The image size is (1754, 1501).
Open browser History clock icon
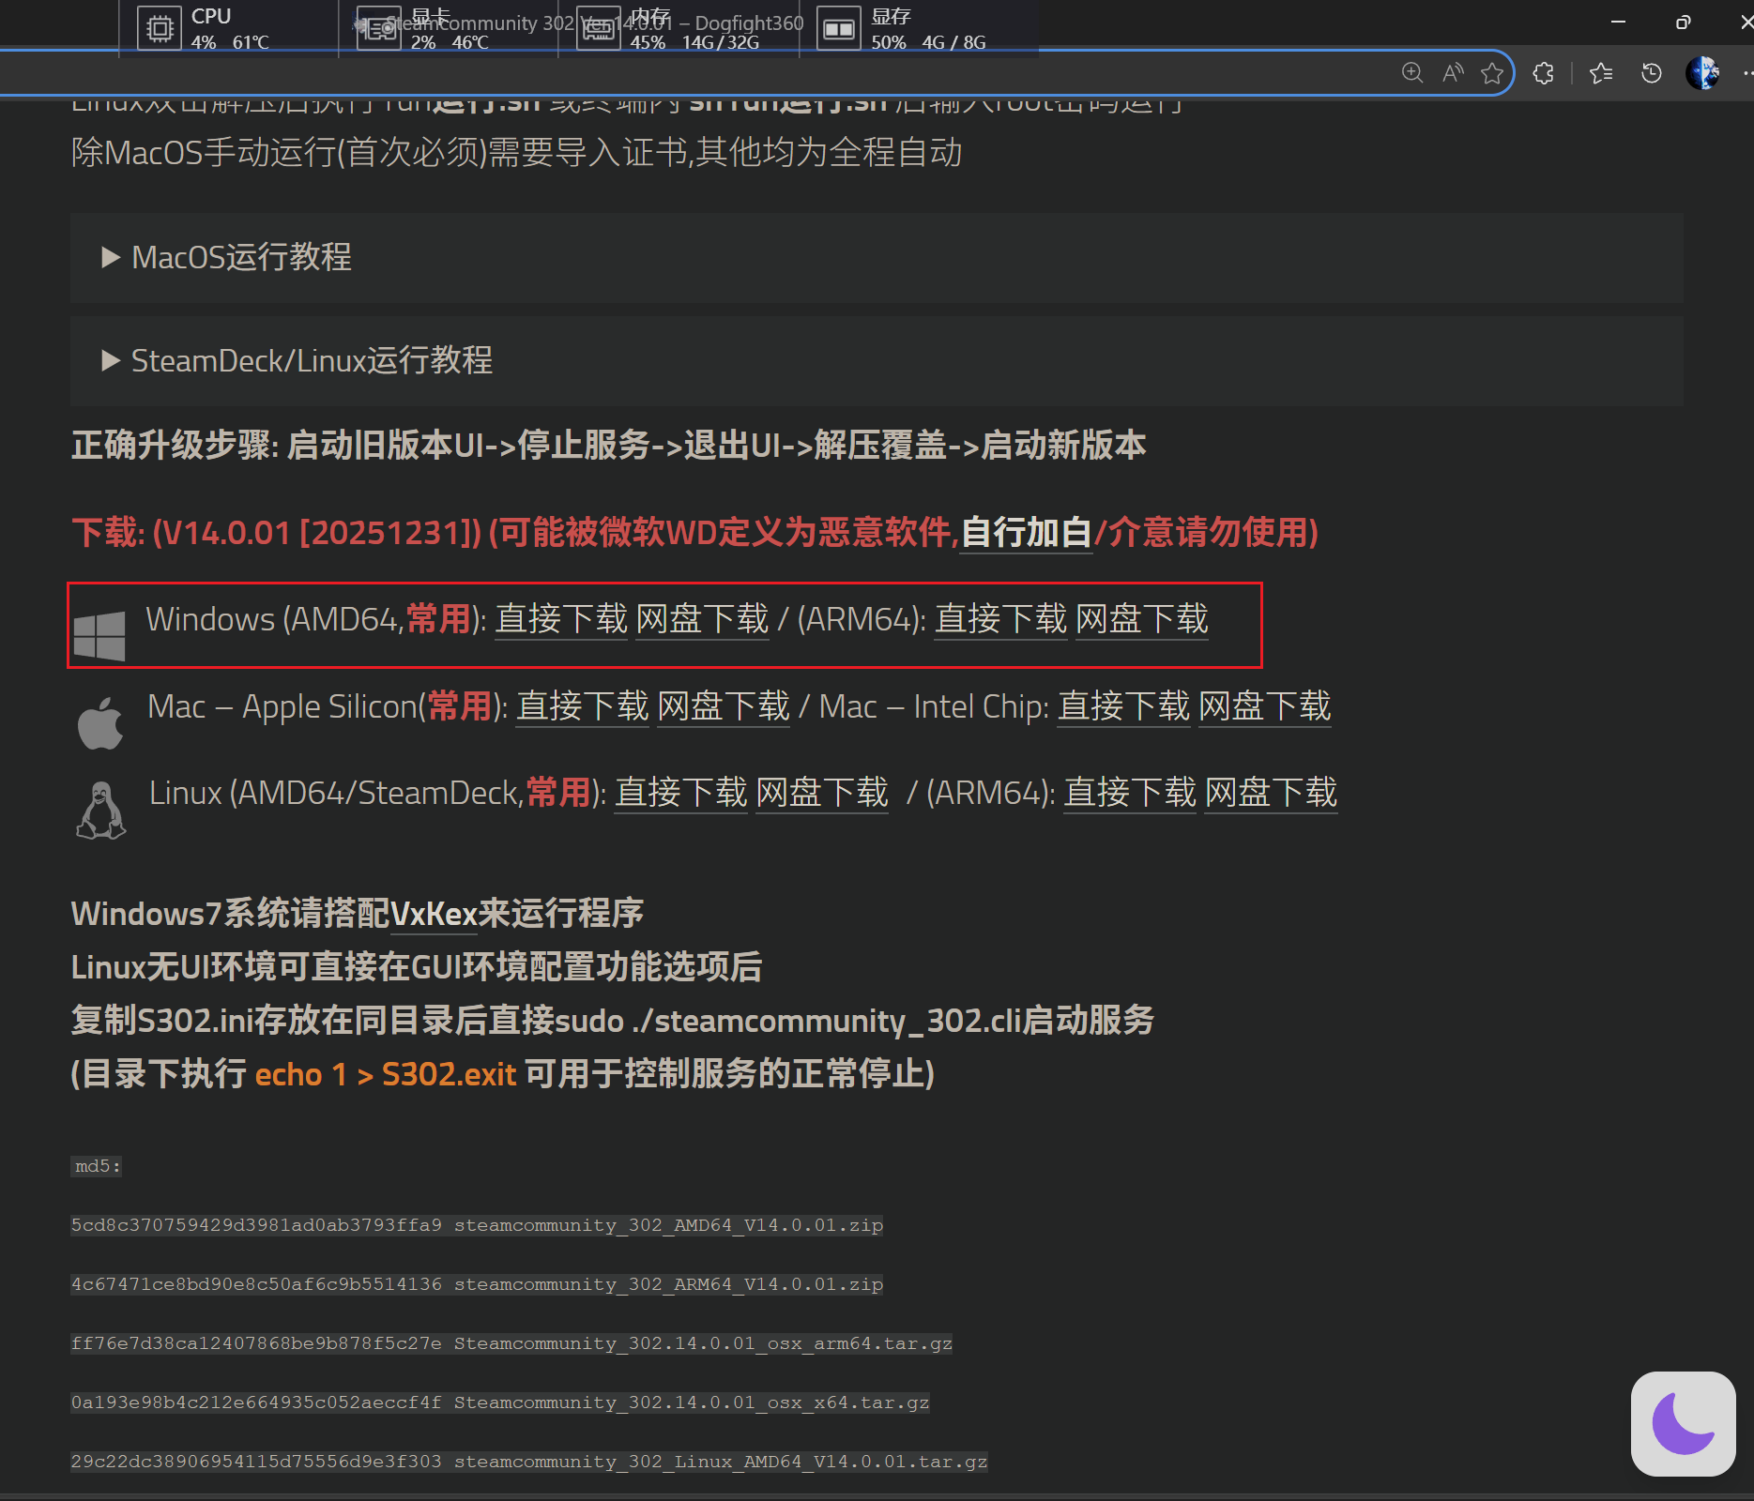pyautogui.click(x=1652, y=73)
